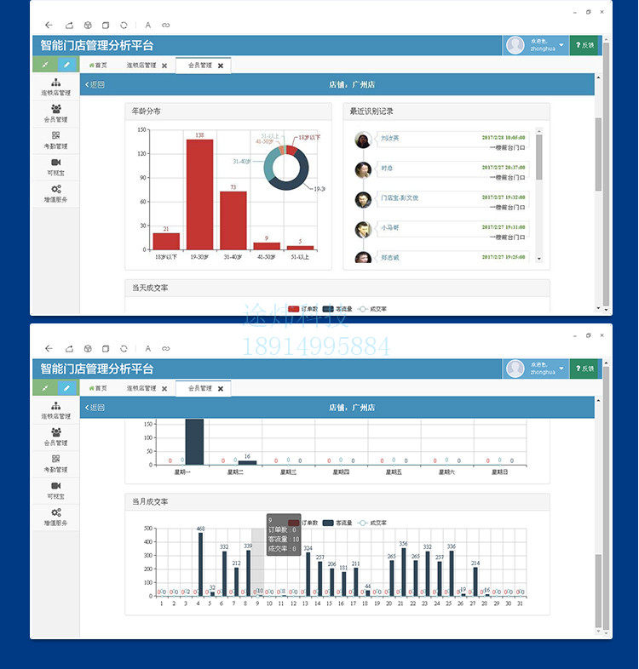Open zhonghua user dropdown in 当月成交率 window
Image resolution: width=639 pixels, height=669 pixels.
click(x=536, y=369)
